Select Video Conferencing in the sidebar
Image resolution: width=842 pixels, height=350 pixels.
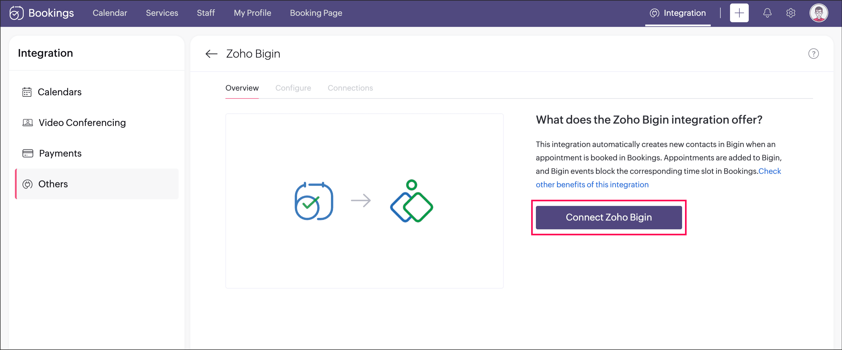pos(82,123)
